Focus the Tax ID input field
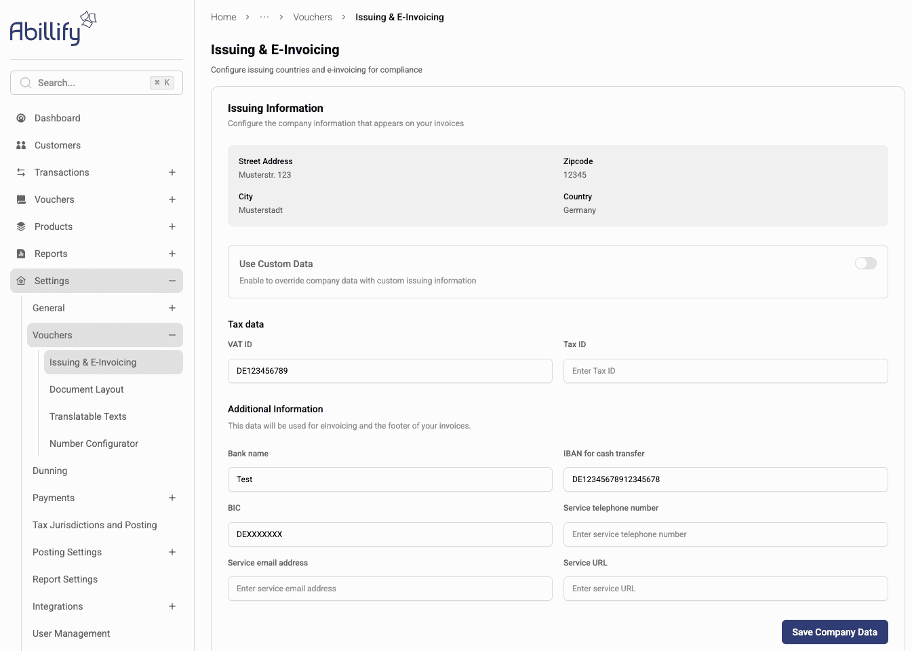 [725, 371]
